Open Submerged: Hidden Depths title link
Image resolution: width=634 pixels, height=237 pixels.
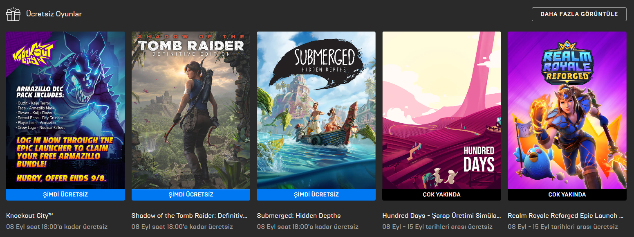(x=299, y=216)
